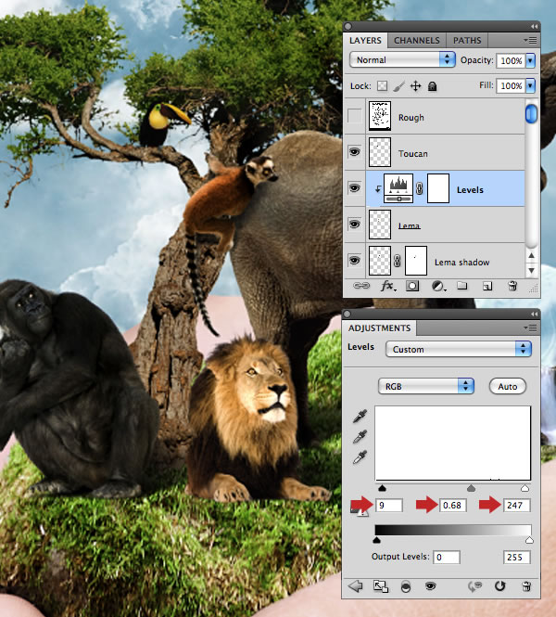556x617 pixels.
Task: Pick gray point eyedropper
Action: click(x=360, y=436)
